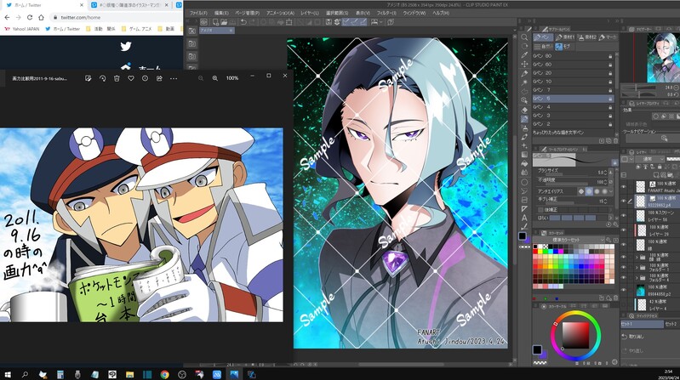
Task: Click the brush size slider bar
Action: [569, 173]
